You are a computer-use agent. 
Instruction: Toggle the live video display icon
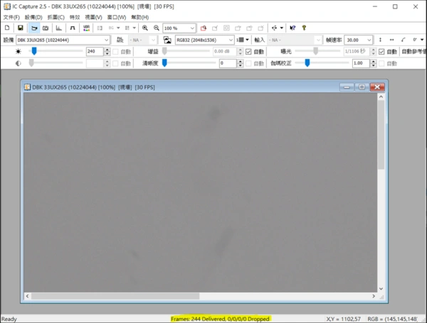point(33,28)
